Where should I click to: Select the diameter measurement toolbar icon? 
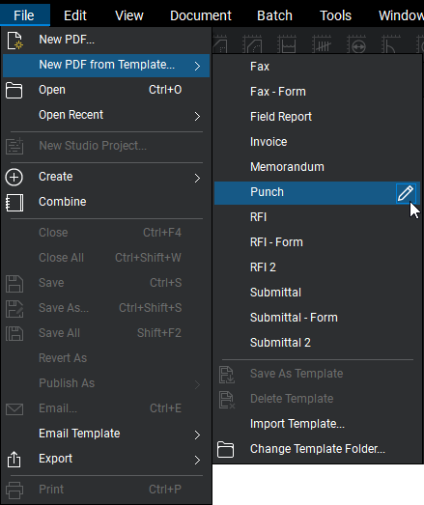356,44
